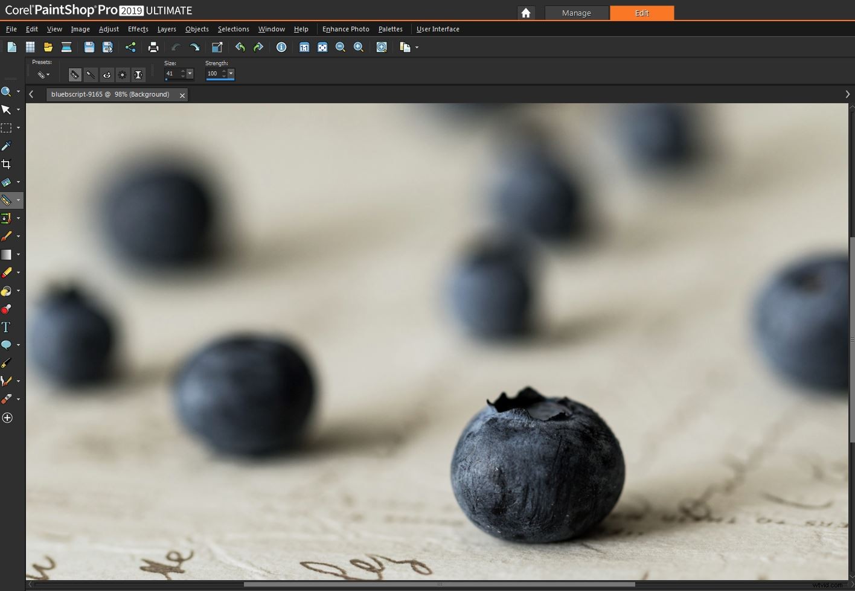Switch to the Manage workspace tab

(577, 13)
